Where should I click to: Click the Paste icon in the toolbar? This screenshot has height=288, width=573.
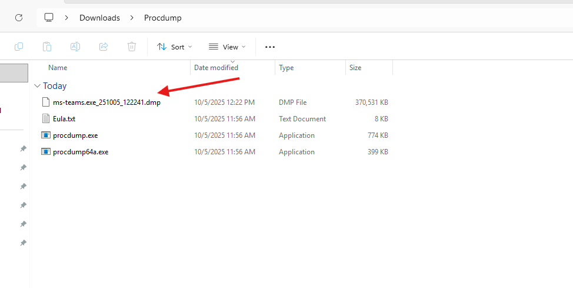47,47
